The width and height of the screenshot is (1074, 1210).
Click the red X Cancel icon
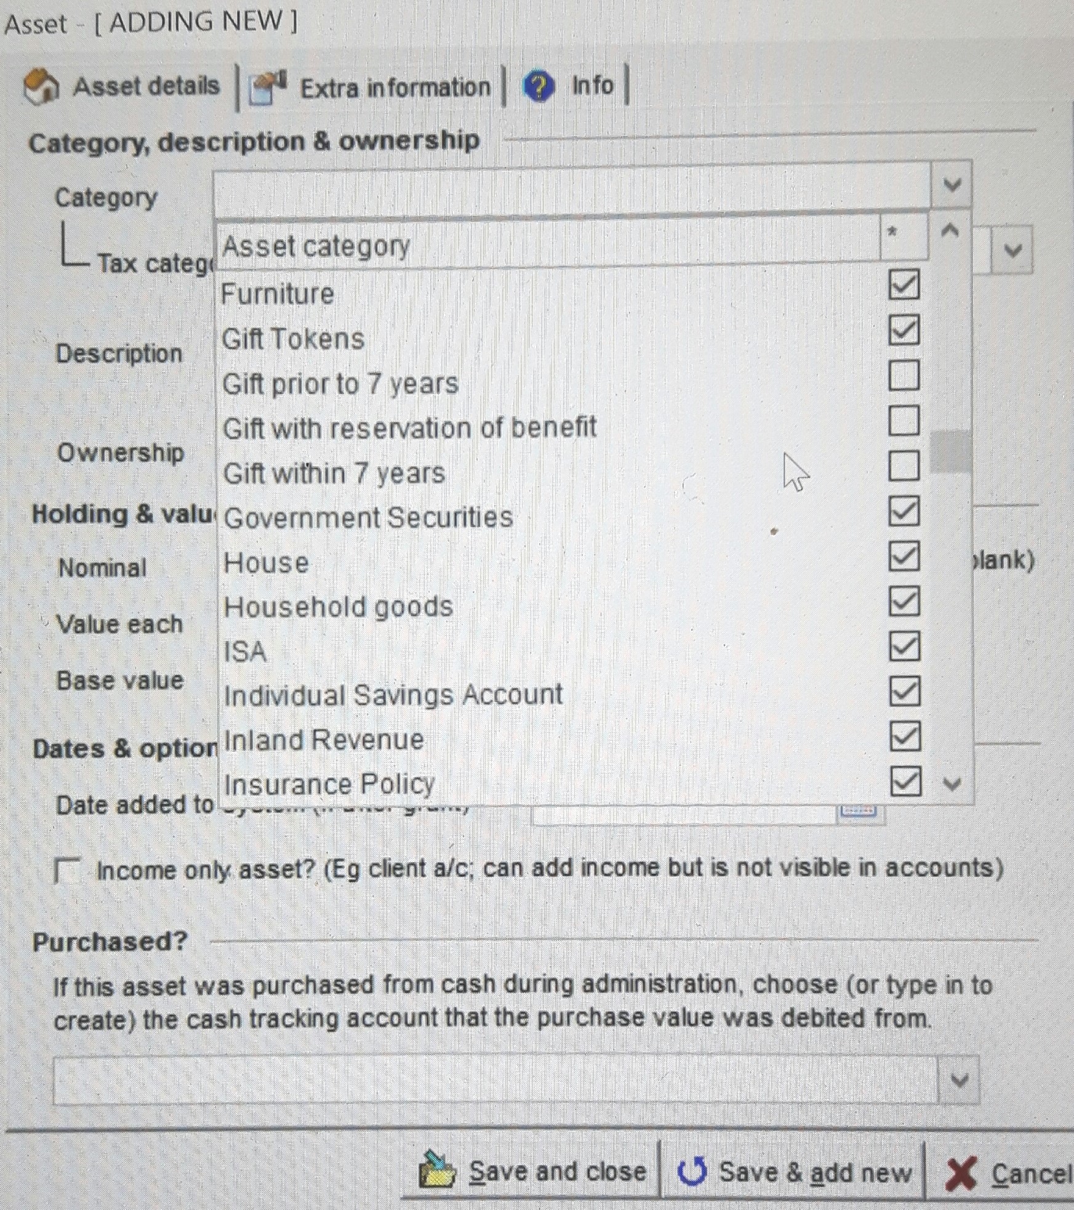960,1173
